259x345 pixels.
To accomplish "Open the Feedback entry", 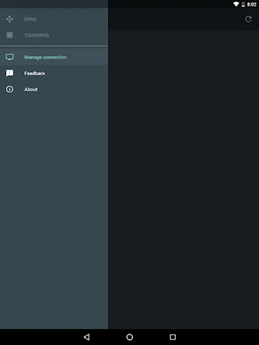I will coord(54,73).
